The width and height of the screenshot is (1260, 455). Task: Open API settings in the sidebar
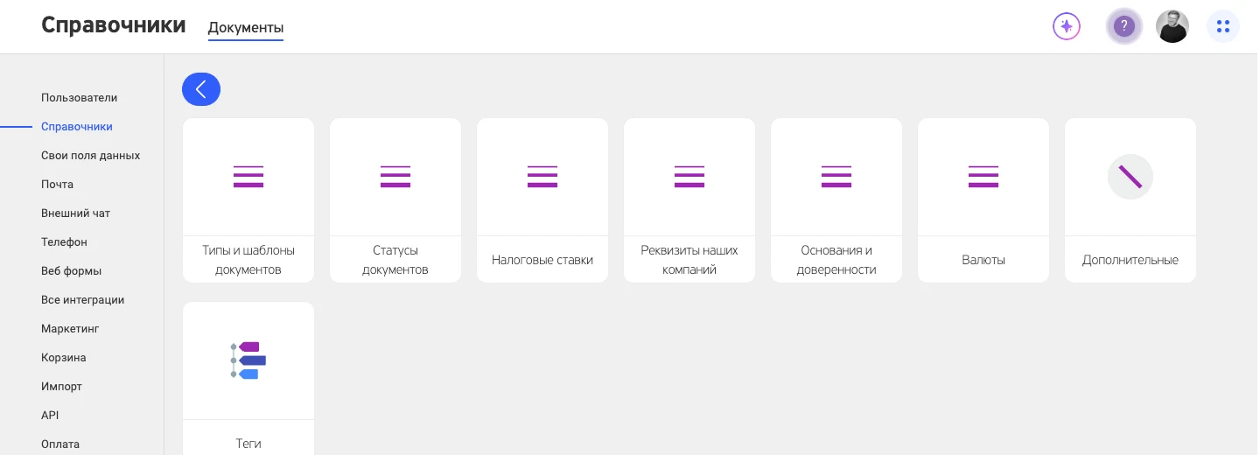pos(50,416)
